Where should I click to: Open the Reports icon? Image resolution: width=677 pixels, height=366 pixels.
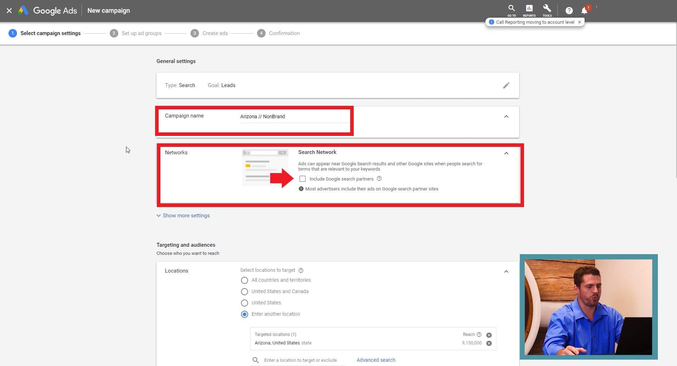(529, 10)
